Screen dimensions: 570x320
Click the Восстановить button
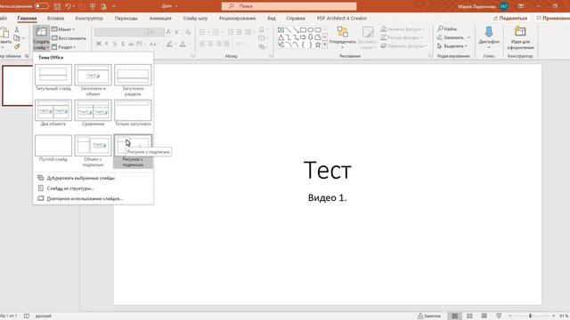[69, 38]
